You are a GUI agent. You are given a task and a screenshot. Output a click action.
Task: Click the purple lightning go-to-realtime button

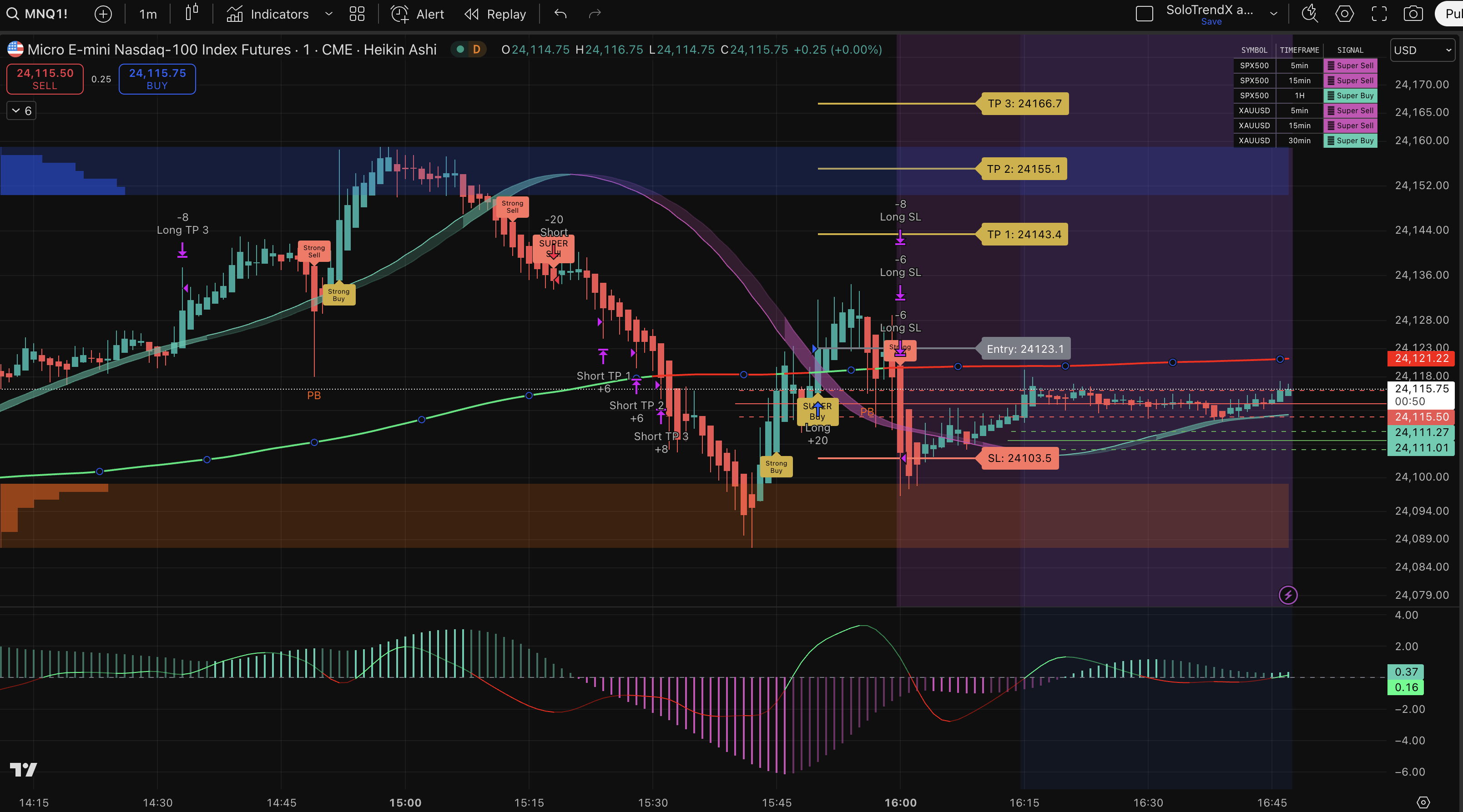pos(1287,595)
